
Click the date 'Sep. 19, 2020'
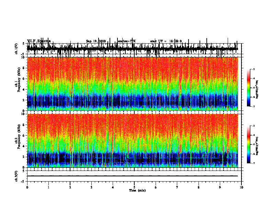(96, 41)
